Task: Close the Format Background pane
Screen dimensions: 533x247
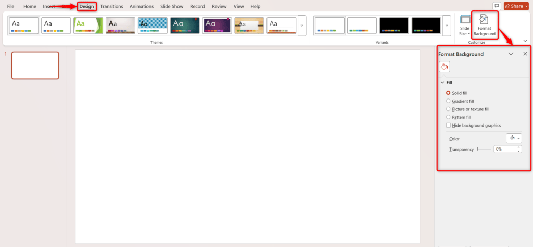Action: (525, 54)
